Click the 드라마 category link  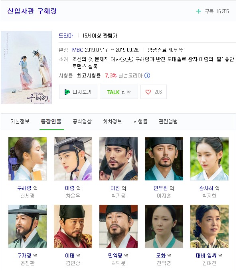click(66, 36)
